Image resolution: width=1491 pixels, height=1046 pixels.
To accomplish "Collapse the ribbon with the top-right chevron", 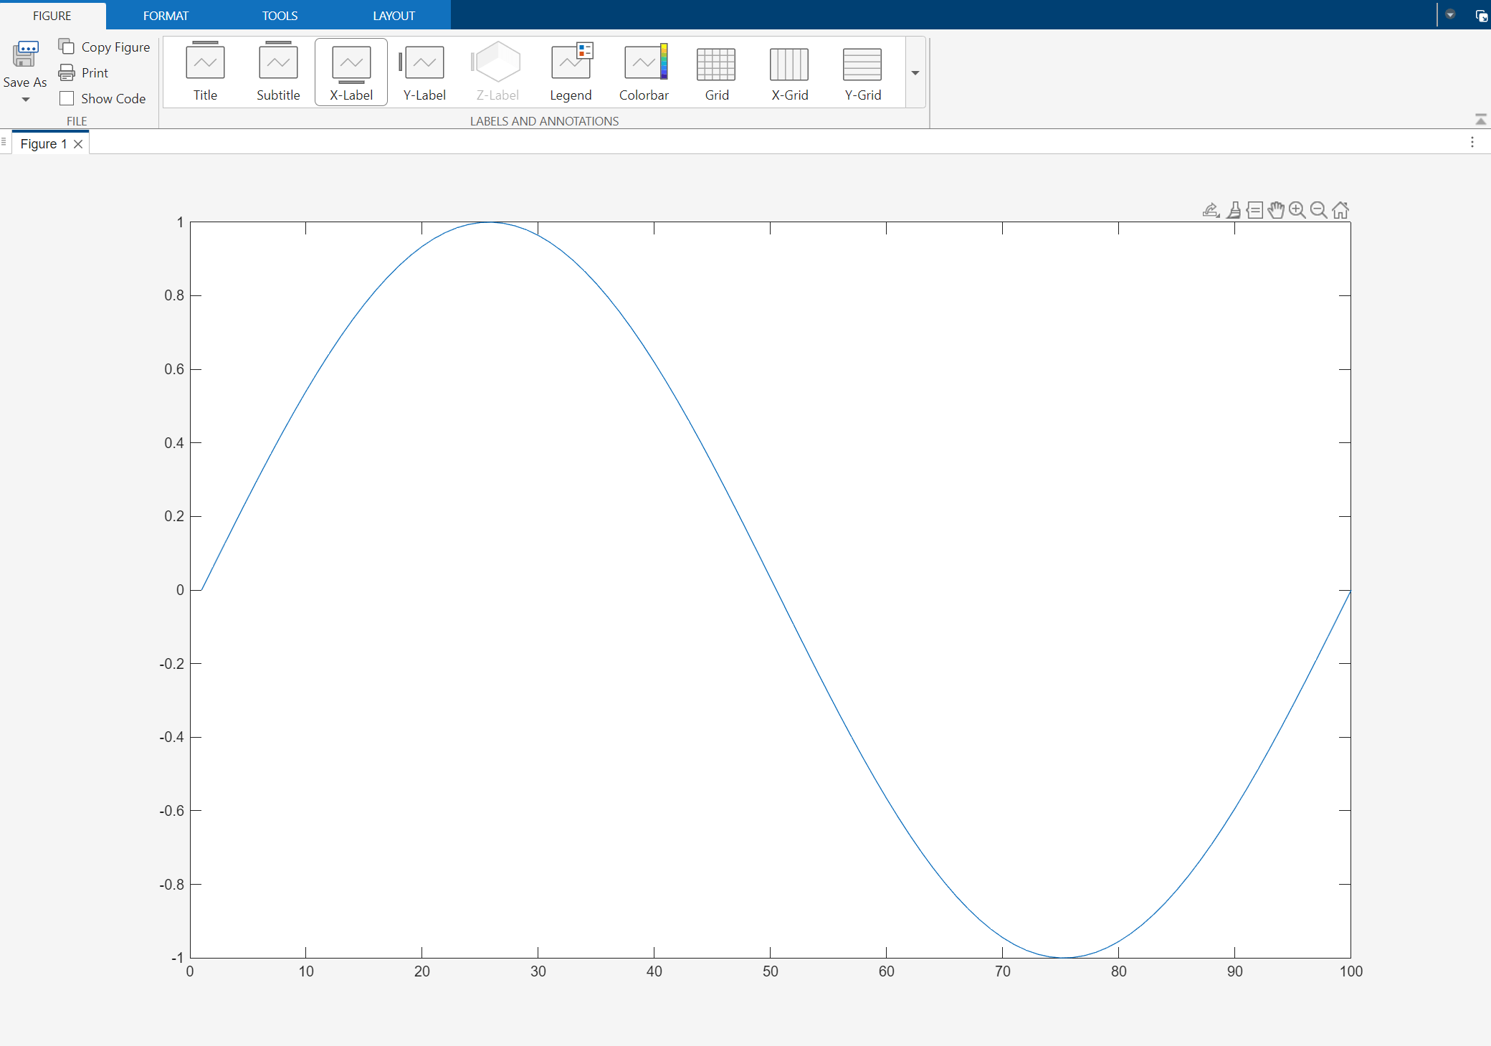I will point(1480,119).
